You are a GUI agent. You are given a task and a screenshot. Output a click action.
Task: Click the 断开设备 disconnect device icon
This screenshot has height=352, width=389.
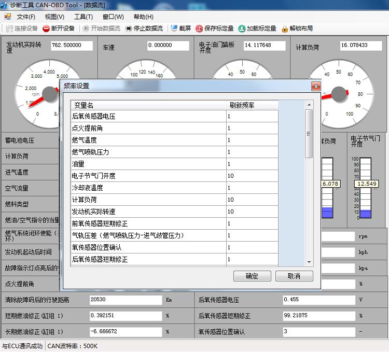[x=46, y=29]
